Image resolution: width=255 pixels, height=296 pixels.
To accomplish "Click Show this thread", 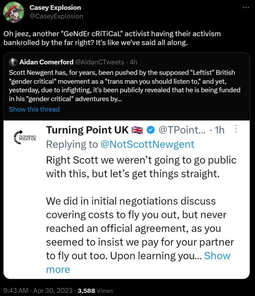I will pyautogui.click(x=34, y=109).
